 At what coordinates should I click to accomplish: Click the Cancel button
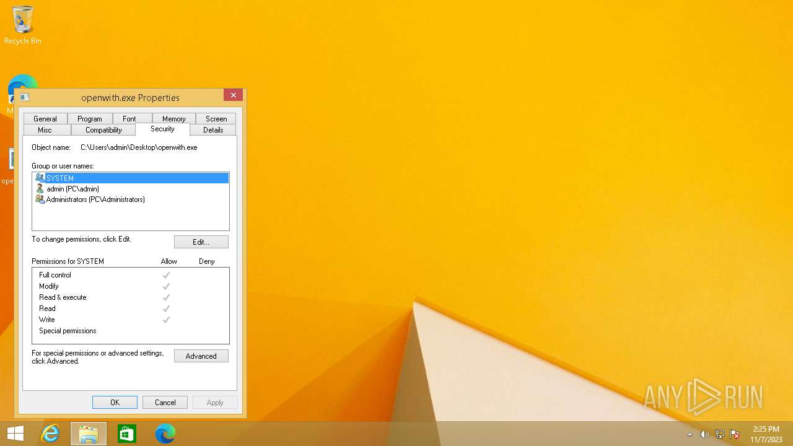[165, 402]
